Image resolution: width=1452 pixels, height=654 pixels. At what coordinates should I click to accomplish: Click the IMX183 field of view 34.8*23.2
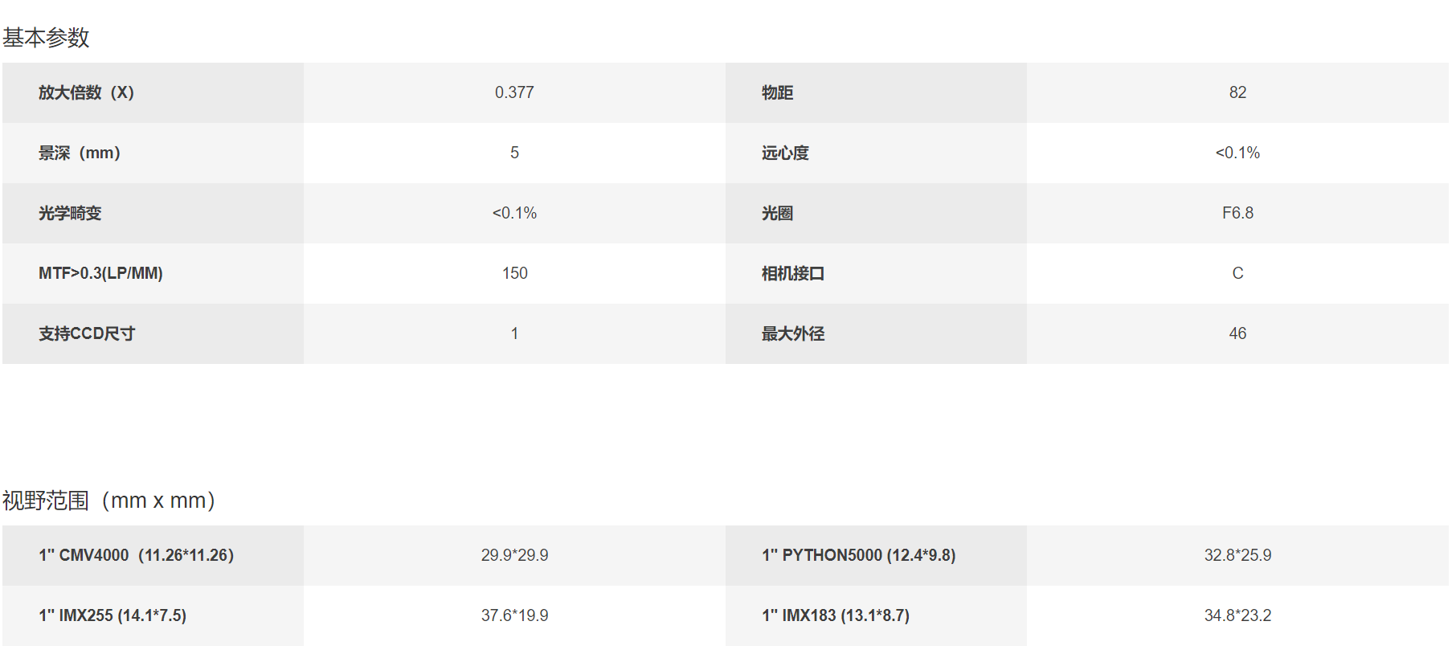tap(1237, 615)
